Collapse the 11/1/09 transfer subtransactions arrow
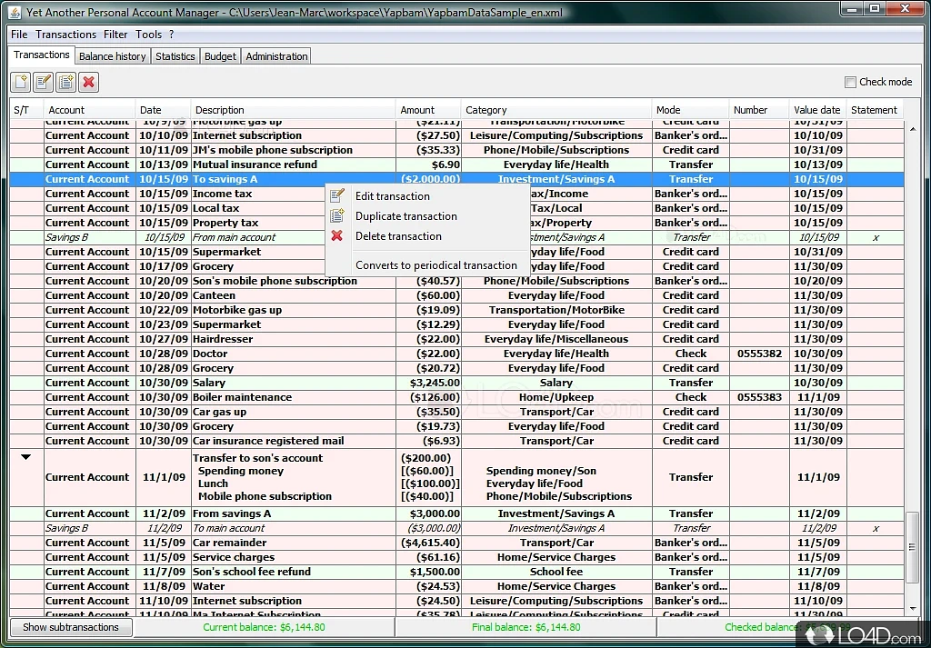Screen dimensions: 931x648 point(26,457)
